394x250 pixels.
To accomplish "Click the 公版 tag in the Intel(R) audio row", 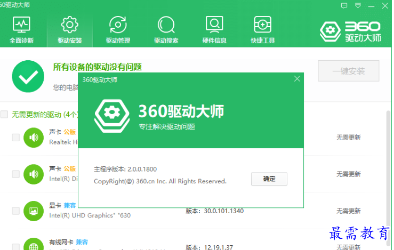I will pyautogui.click(x=70, y=168).
